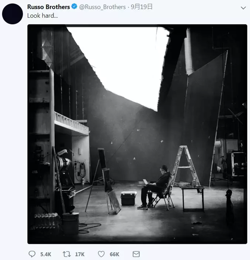Click the 17K retweet count
The height and width of the screenshot is (260, 250).
click(80, 254)
